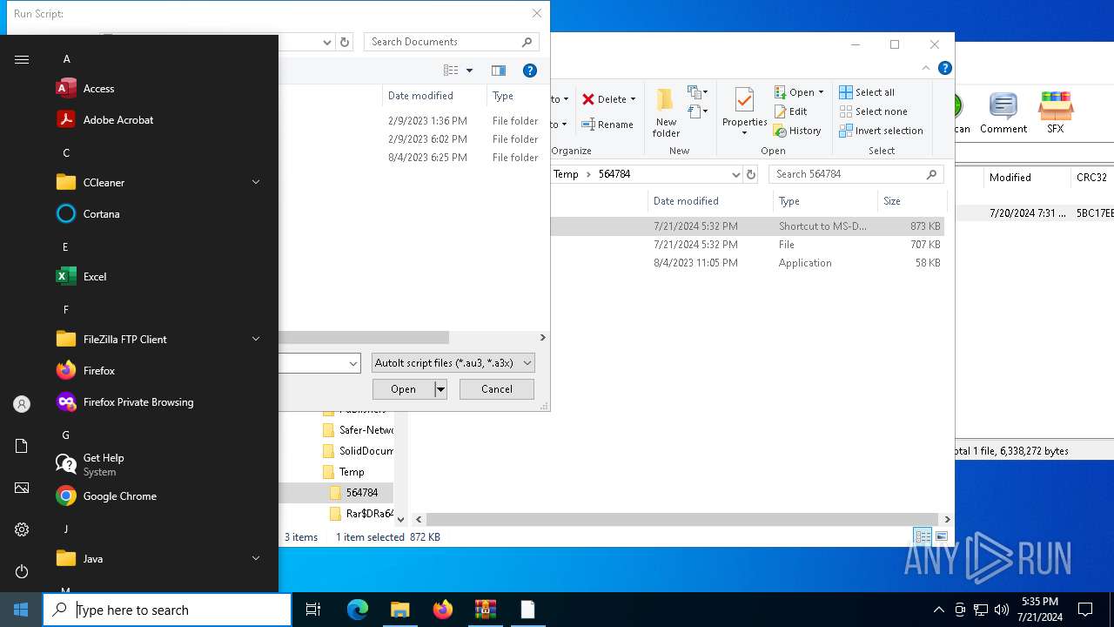Click the Search Documents field
Viewport: 1114px width, 627px height.
coord(451,42)
